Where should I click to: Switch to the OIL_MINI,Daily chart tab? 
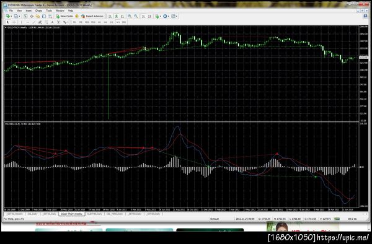click(115, 214)
